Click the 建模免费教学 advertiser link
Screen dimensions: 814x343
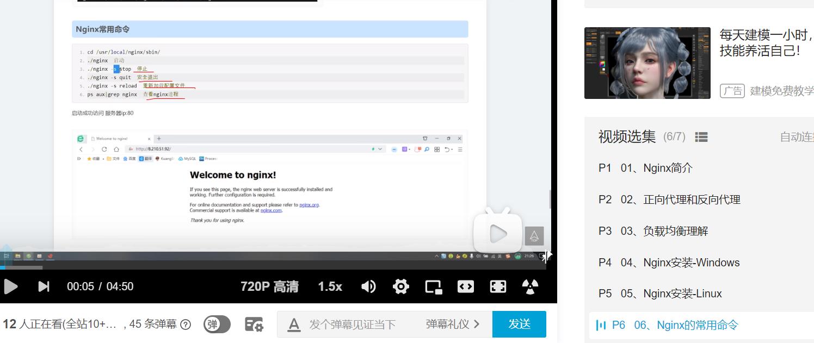pyautogui.click(x=782, y=91)
